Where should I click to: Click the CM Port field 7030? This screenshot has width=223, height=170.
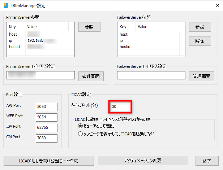pos(47,138)
